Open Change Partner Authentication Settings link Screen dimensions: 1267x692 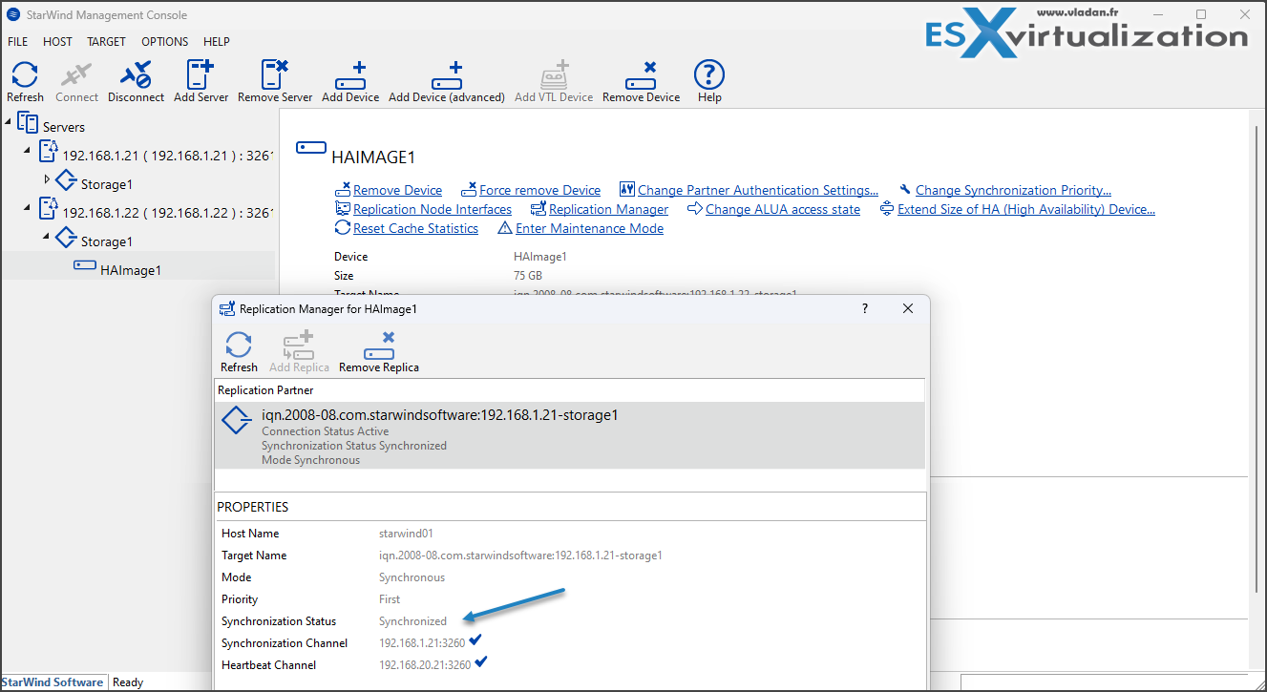758,190
